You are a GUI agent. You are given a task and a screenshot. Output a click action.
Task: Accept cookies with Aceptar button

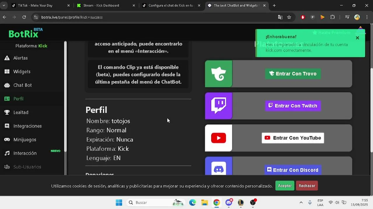(x=285, y=186)
